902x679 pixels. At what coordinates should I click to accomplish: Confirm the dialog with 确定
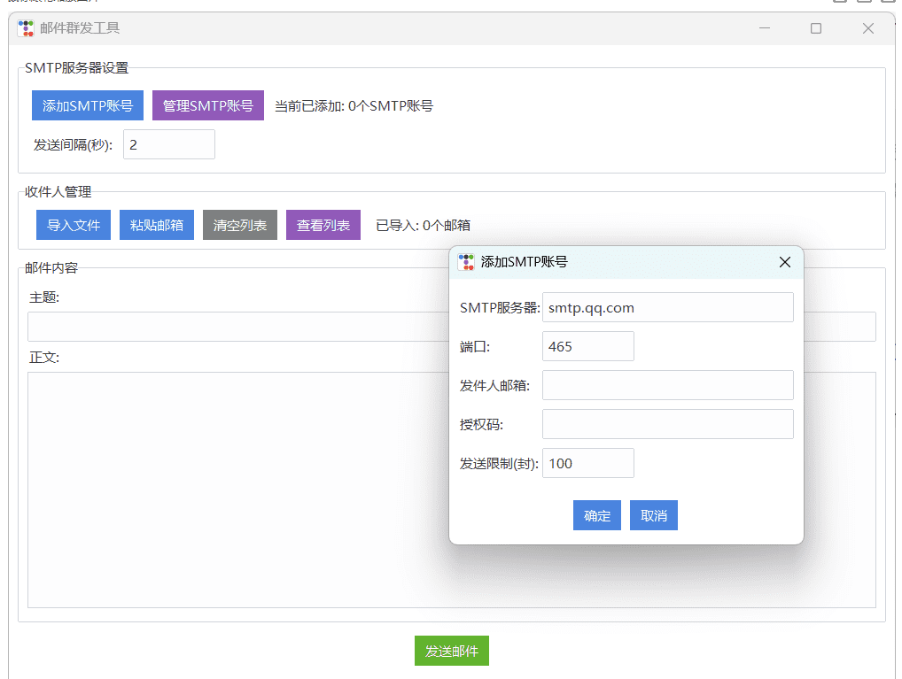(x=596, y=515)
